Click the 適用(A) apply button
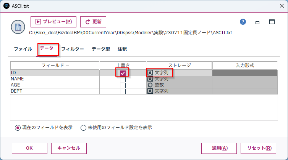The image size is (288, 160). [219, 148]
